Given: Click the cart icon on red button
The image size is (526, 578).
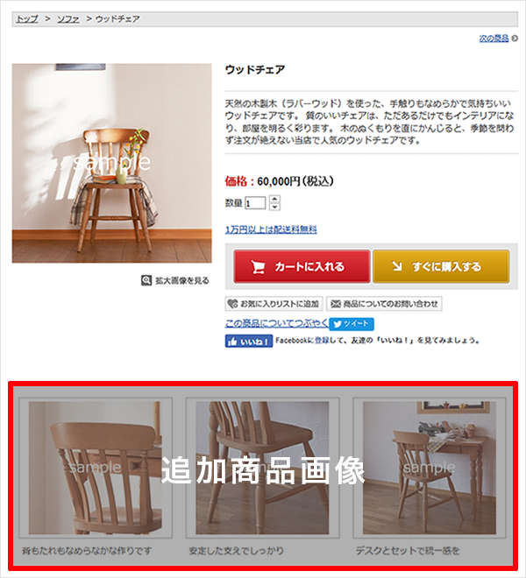Looking at the screenshot, I should [258, 267].
